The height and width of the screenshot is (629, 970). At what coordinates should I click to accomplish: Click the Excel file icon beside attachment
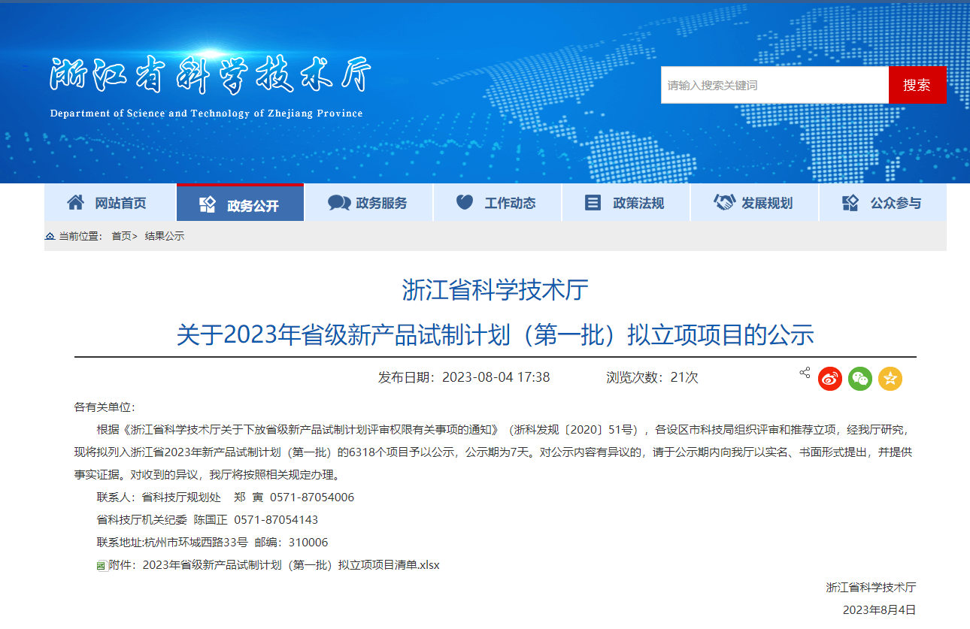[102, 566]
